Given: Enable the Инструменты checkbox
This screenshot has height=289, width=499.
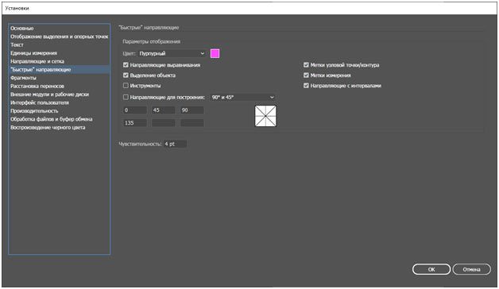Looking at the screenshot, I should click(x=126, y=86).
